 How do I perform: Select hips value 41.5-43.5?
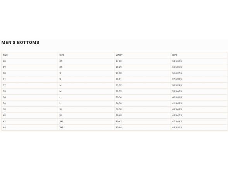click(x=177, y=103)
